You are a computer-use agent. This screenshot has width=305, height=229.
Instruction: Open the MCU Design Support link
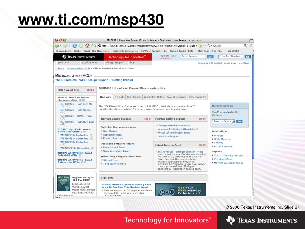94,80
